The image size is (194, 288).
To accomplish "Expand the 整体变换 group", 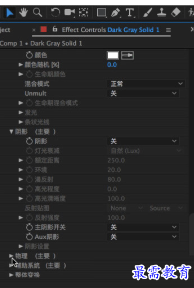I will pyautogui.click(x=11, y=275).
